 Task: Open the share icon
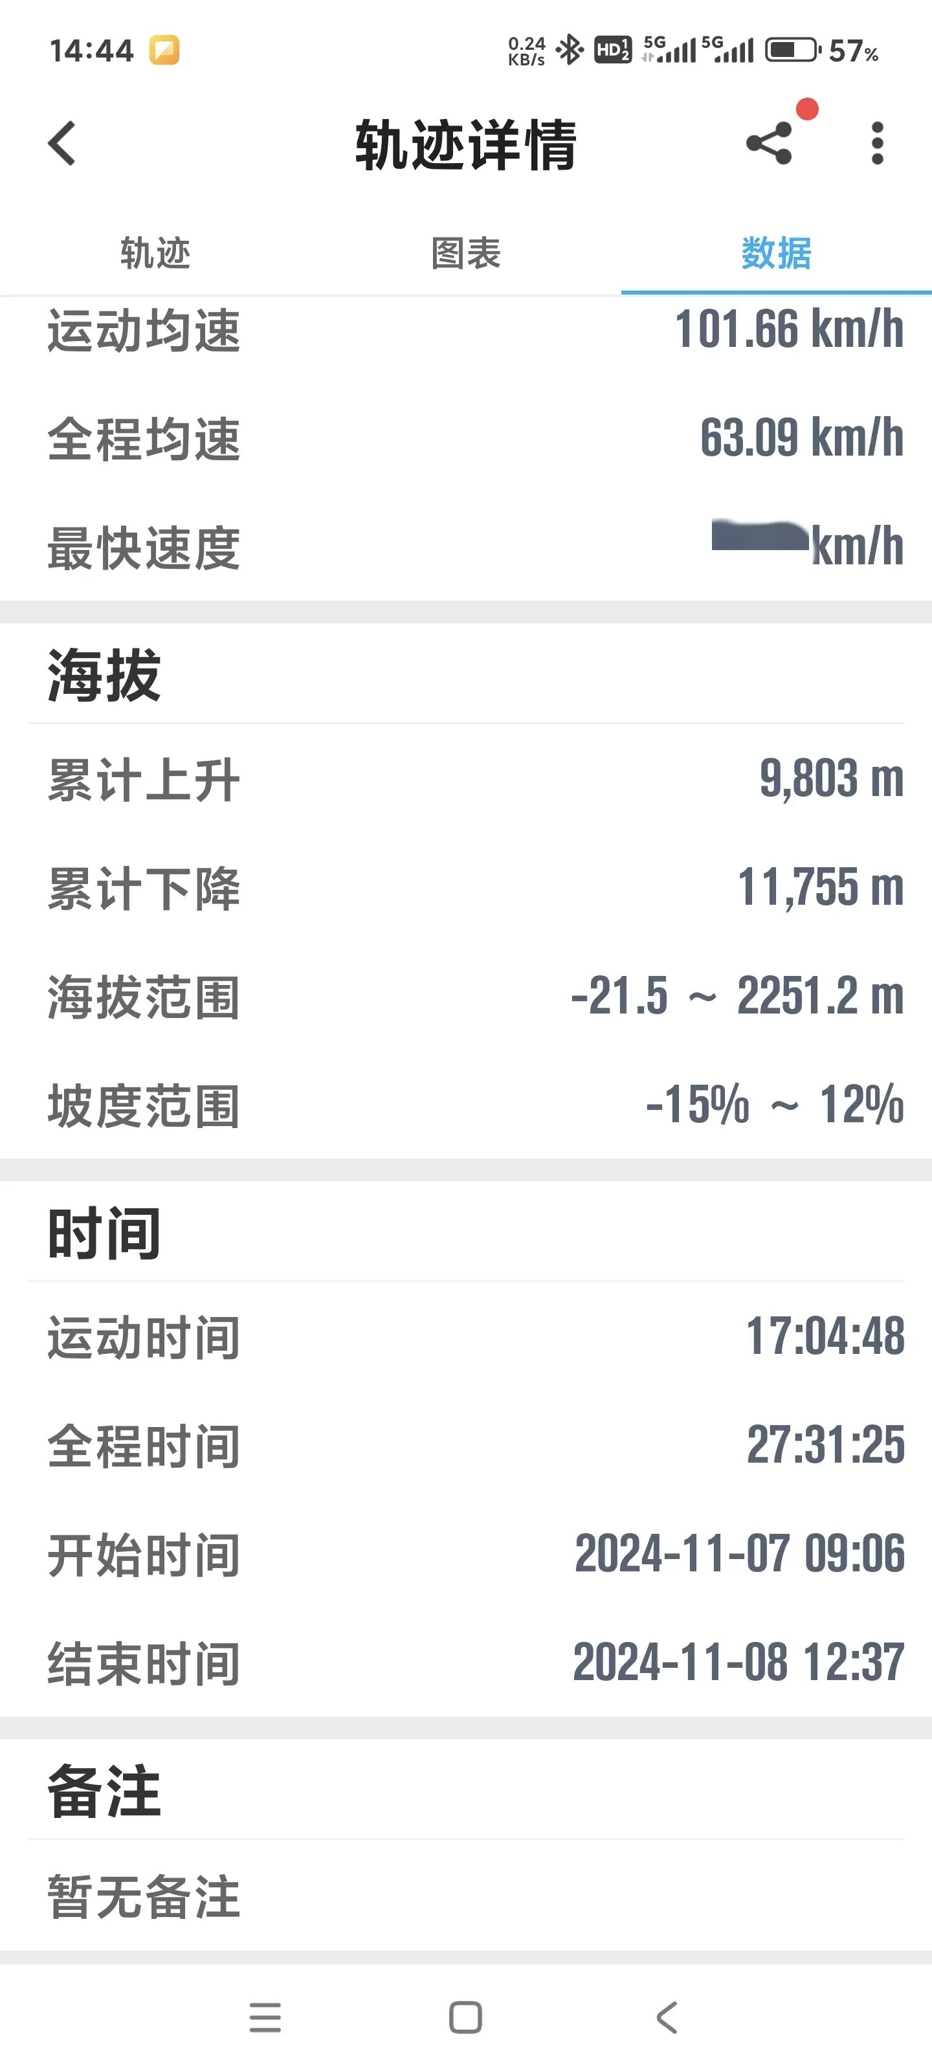coord(769,144)
